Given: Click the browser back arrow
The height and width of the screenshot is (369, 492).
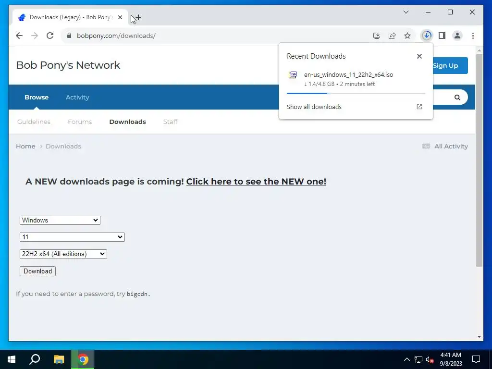Looking at the screenshot, I should pos(19,36).
